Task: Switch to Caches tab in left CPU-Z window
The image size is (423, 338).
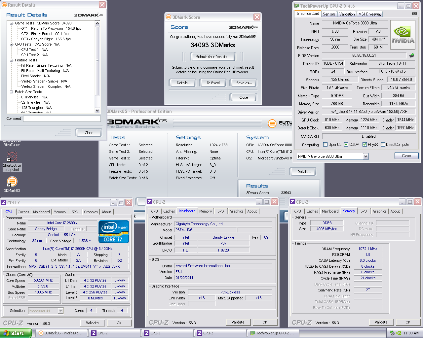Action: 23,212
